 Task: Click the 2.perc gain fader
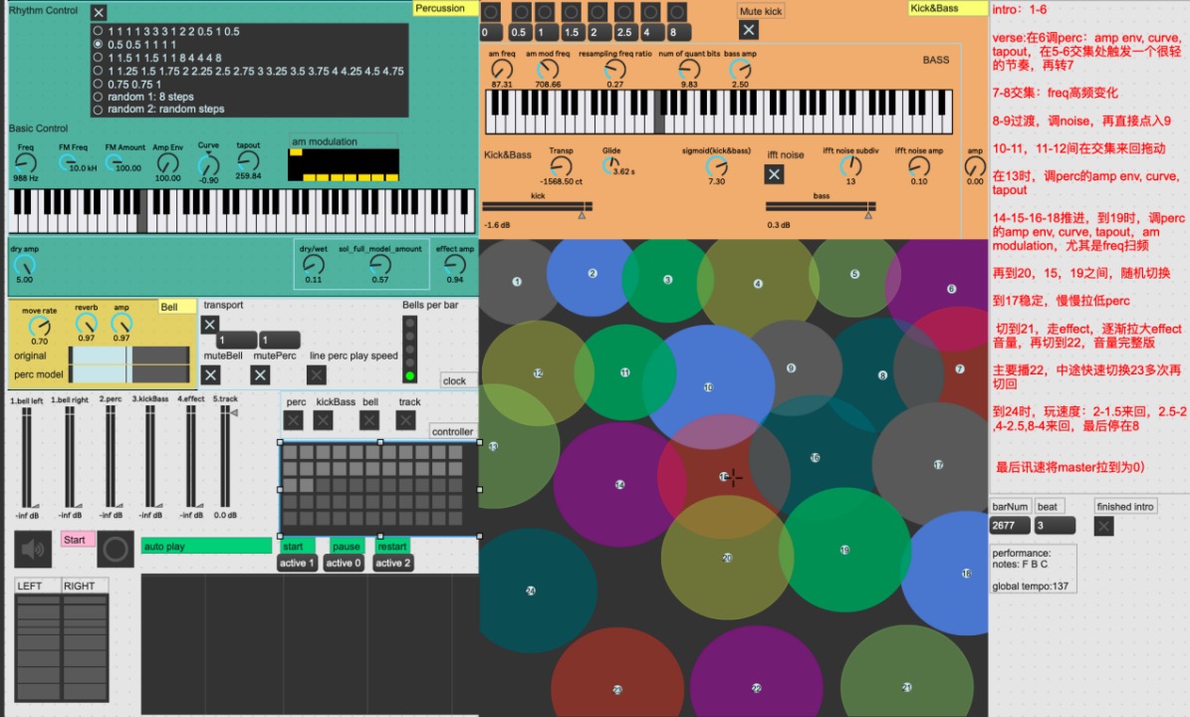point(111,455)
